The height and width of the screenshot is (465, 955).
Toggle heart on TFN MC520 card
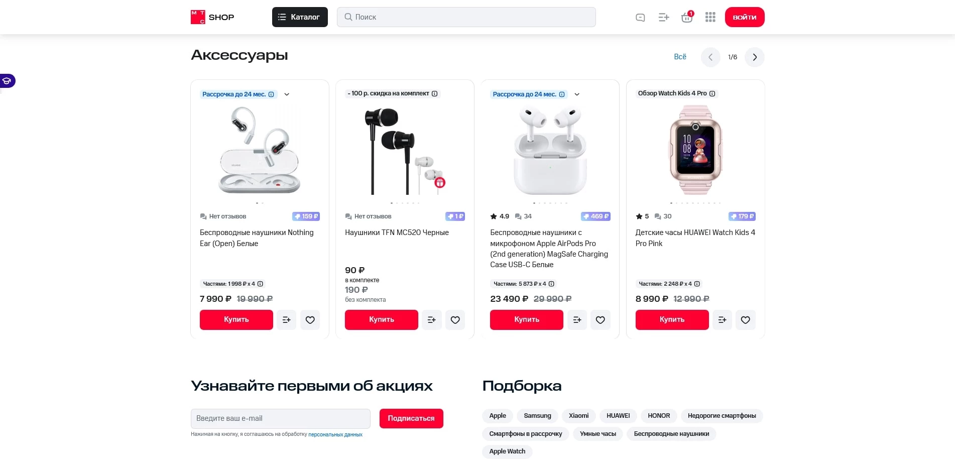pyautogui.click(x=455, y=320)
